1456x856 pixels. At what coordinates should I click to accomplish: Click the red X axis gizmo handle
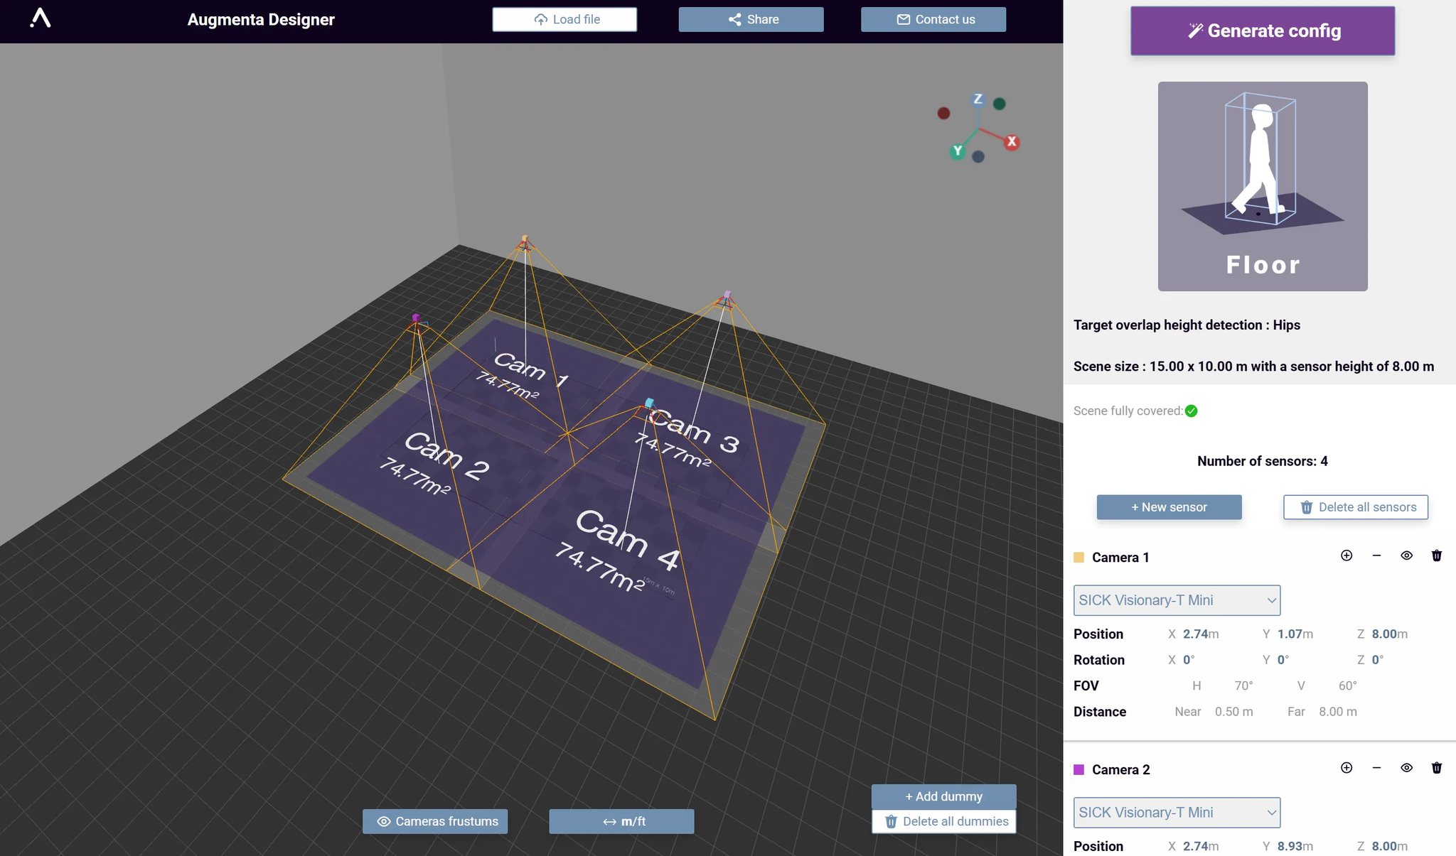pyautogui.click(x=1012, y=142)
